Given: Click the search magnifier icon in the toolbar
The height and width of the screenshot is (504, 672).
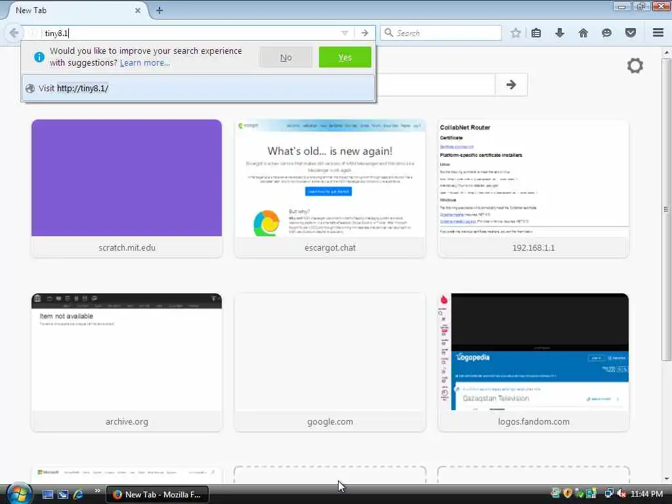Looking at the screenshot, I should point(388,33).
